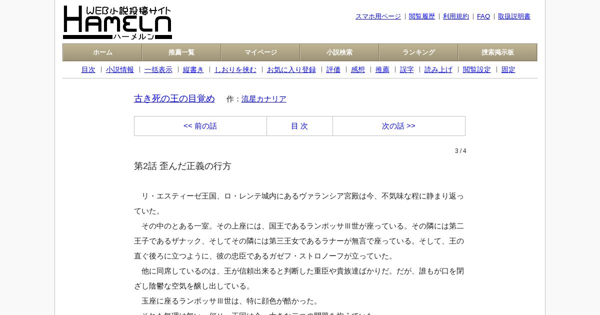Click the paragraph starting その中のとある一室

tap(299, 241)
